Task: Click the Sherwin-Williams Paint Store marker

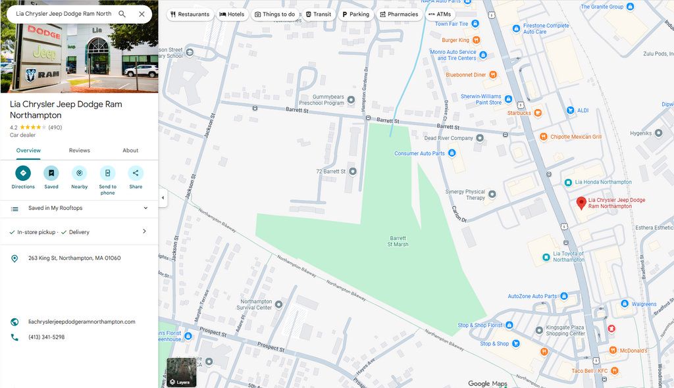Action: point(508,99)
